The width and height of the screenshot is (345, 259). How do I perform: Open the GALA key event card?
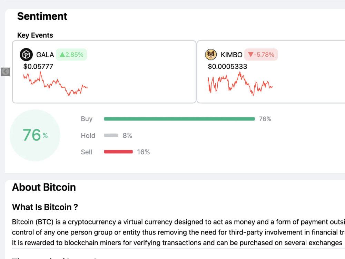(104, 72)
